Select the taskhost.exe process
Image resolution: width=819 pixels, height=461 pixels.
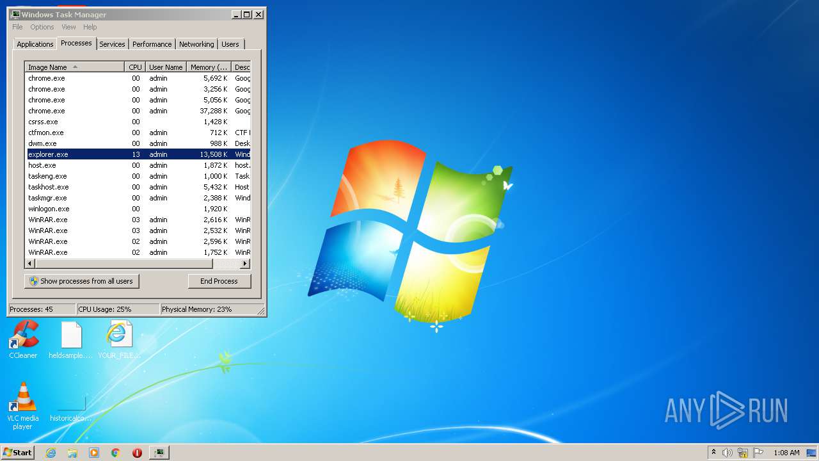138,187
